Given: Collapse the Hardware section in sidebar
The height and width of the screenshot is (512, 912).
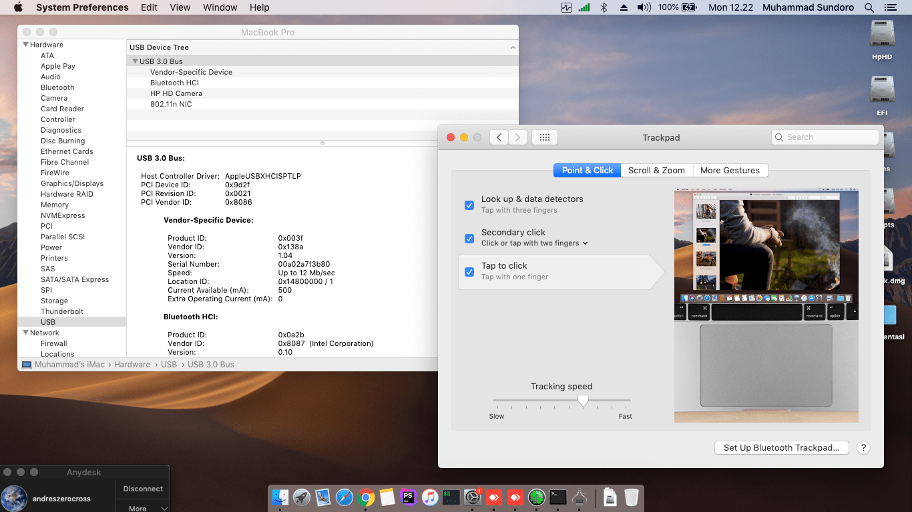Looking at the screenshot, I should click(x=25, y=45).
